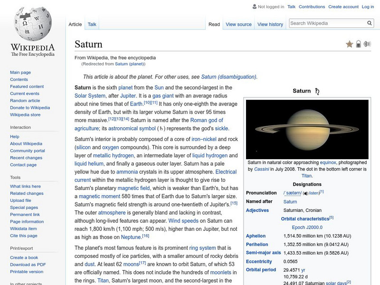Follow the 'Saturn (disambiguation)' hatnote link
Image resolution: width=380 pixels, height=285 pixels.
click(229, 76)
